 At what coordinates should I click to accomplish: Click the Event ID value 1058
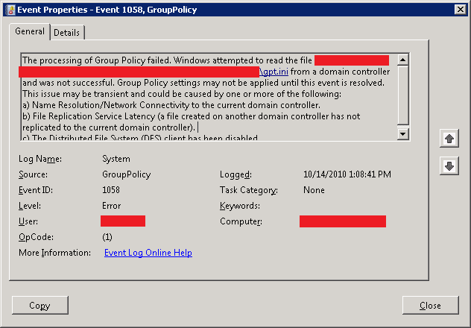111,190
